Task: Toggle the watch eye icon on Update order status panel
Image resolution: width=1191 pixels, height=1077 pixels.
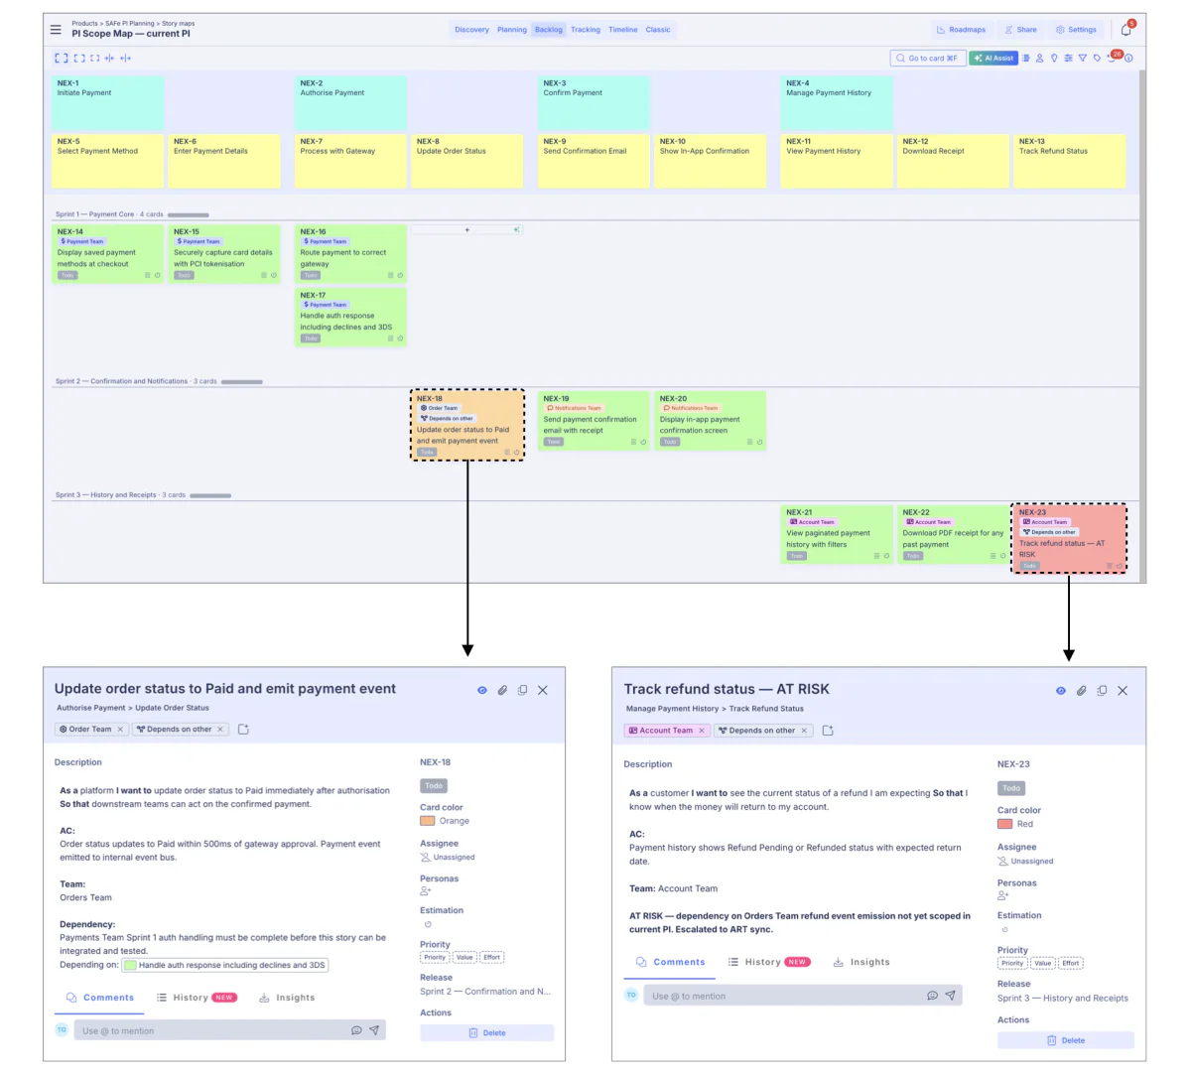Action: [482, 690]
